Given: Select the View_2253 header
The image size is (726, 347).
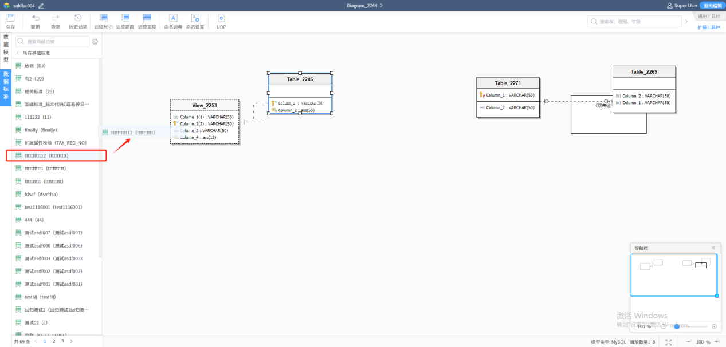Looking at the screenshot, I should pyautogui.click(x=205, y=105).
